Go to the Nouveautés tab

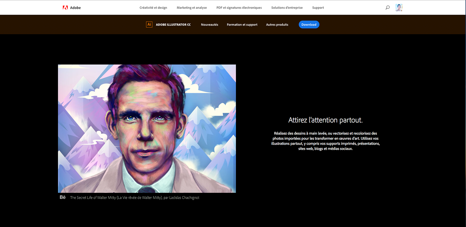click(210, 25)
